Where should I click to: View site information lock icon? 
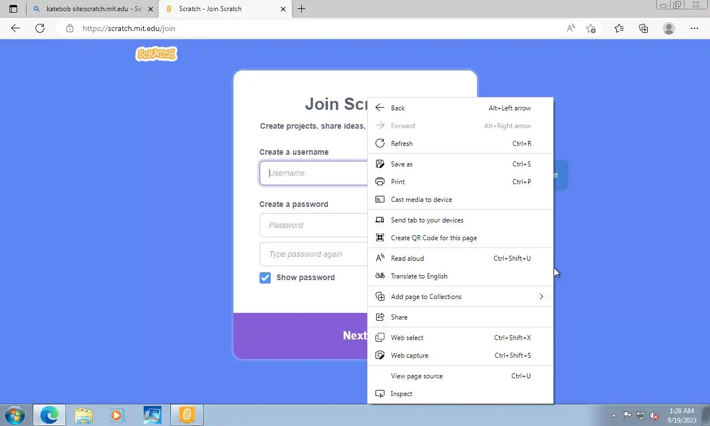click(69, 28)
